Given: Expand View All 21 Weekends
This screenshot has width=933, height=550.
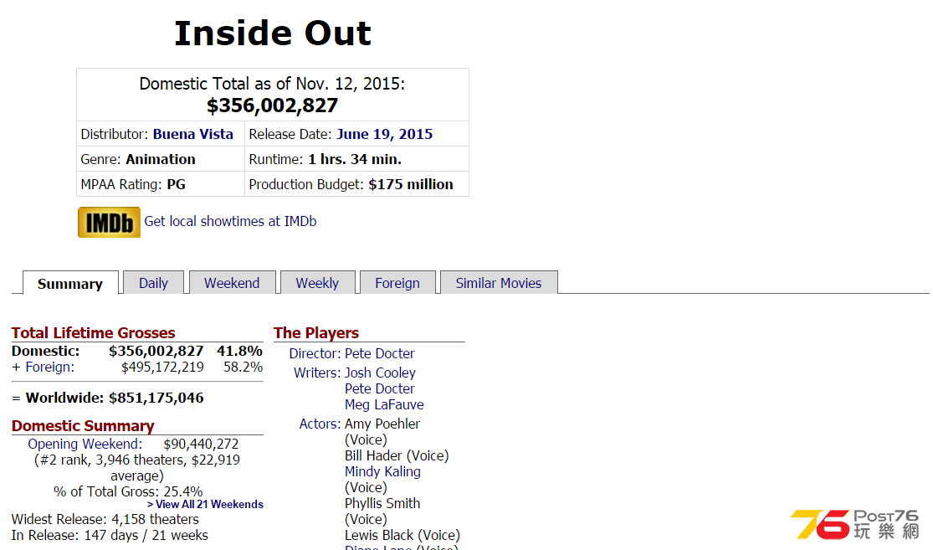Looking at the screenshot, I should (x=205, y=504).
